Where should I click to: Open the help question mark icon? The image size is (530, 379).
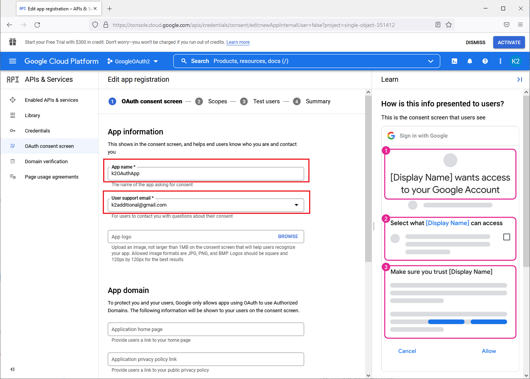click(485, 61)
